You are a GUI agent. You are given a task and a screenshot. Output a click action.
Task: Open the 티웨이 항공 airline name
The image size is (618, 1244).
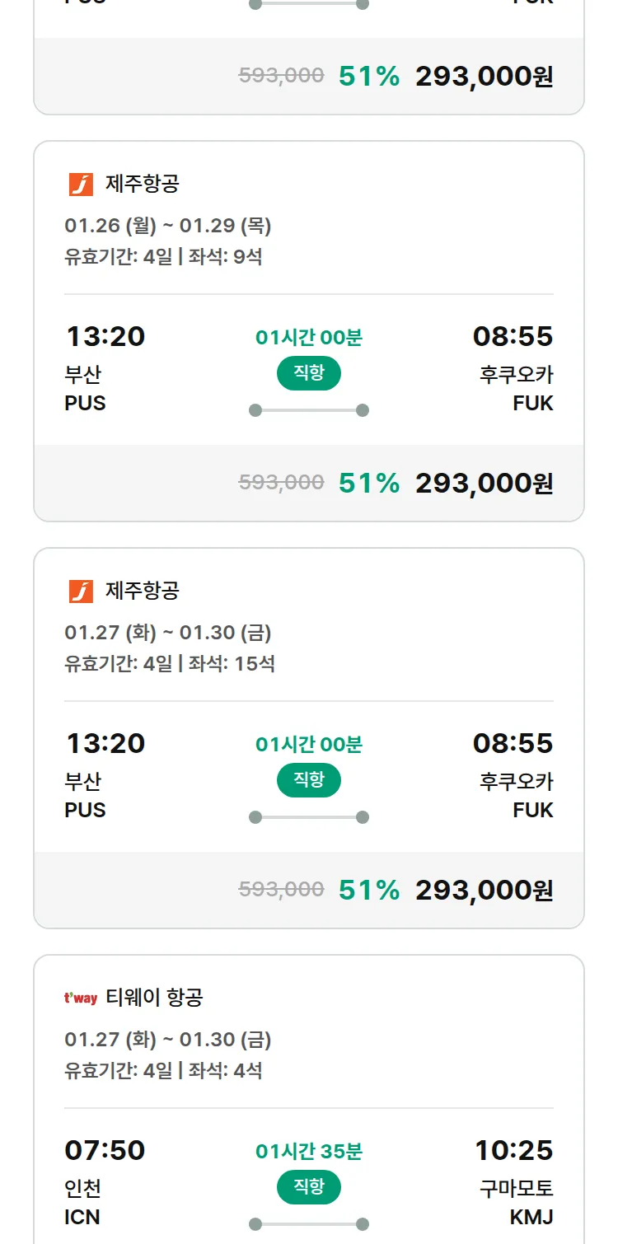154,998
